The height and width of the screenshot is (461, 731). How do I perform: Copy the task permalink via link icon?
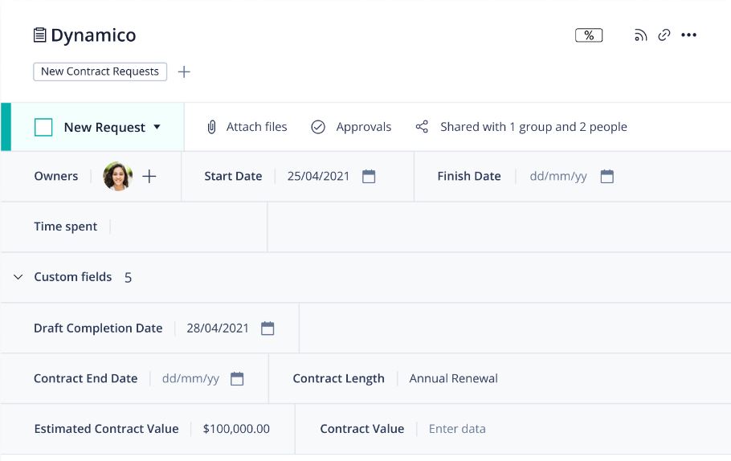click(664, 35)
